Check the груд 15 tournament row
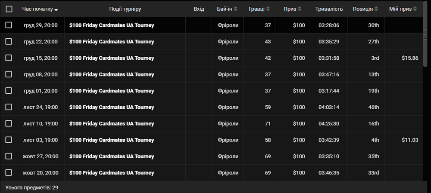This screenshot has width=431, height=193. tap(9, 58)
